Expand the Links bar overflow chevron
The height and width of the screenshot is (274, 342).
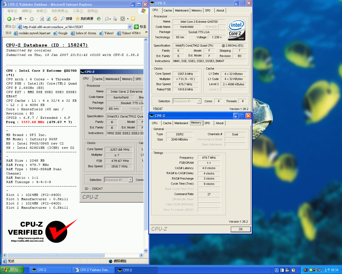point(146,32)
